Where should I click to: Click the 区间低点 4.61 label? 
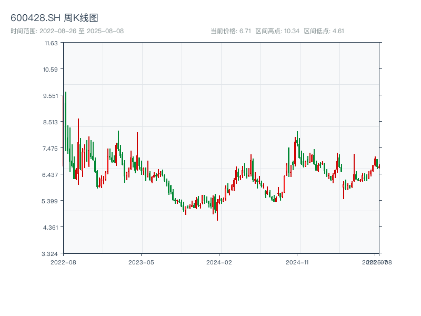[324, 31]
